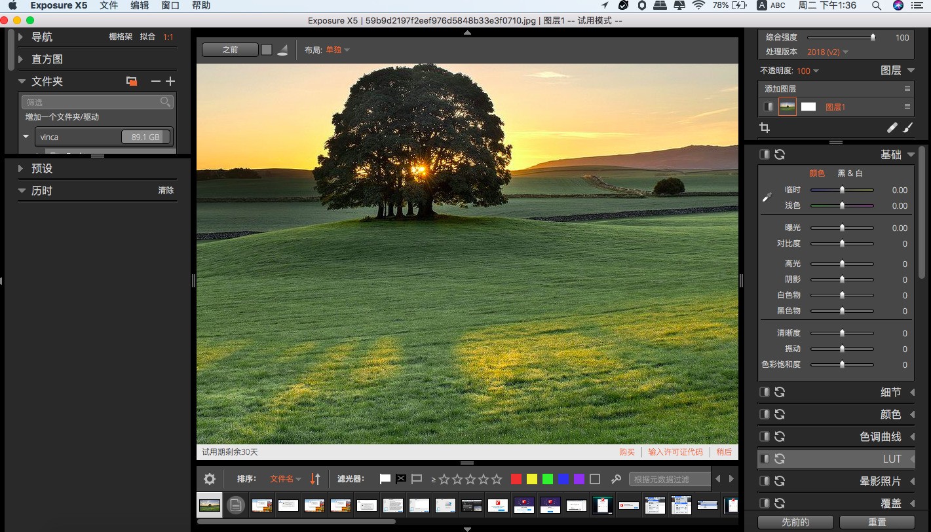This screenshot has height=532, width=931.
Task: Click the 输入许可证代码 link
Action: coord(675,452)
